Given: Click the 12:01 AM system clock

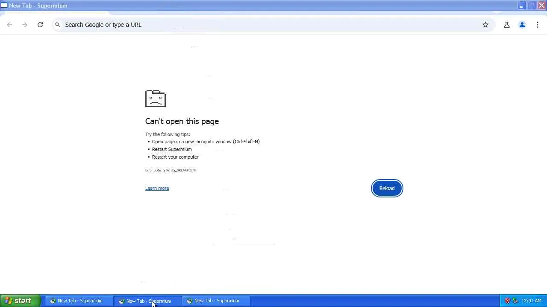Looking at the screenshot, I should pos(532,301).
